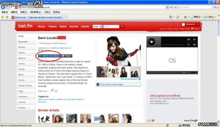Image resolution: width=220 pixels, height=127 pixels.
Task: Open the Videos navigation item
Action: [52, 26]
